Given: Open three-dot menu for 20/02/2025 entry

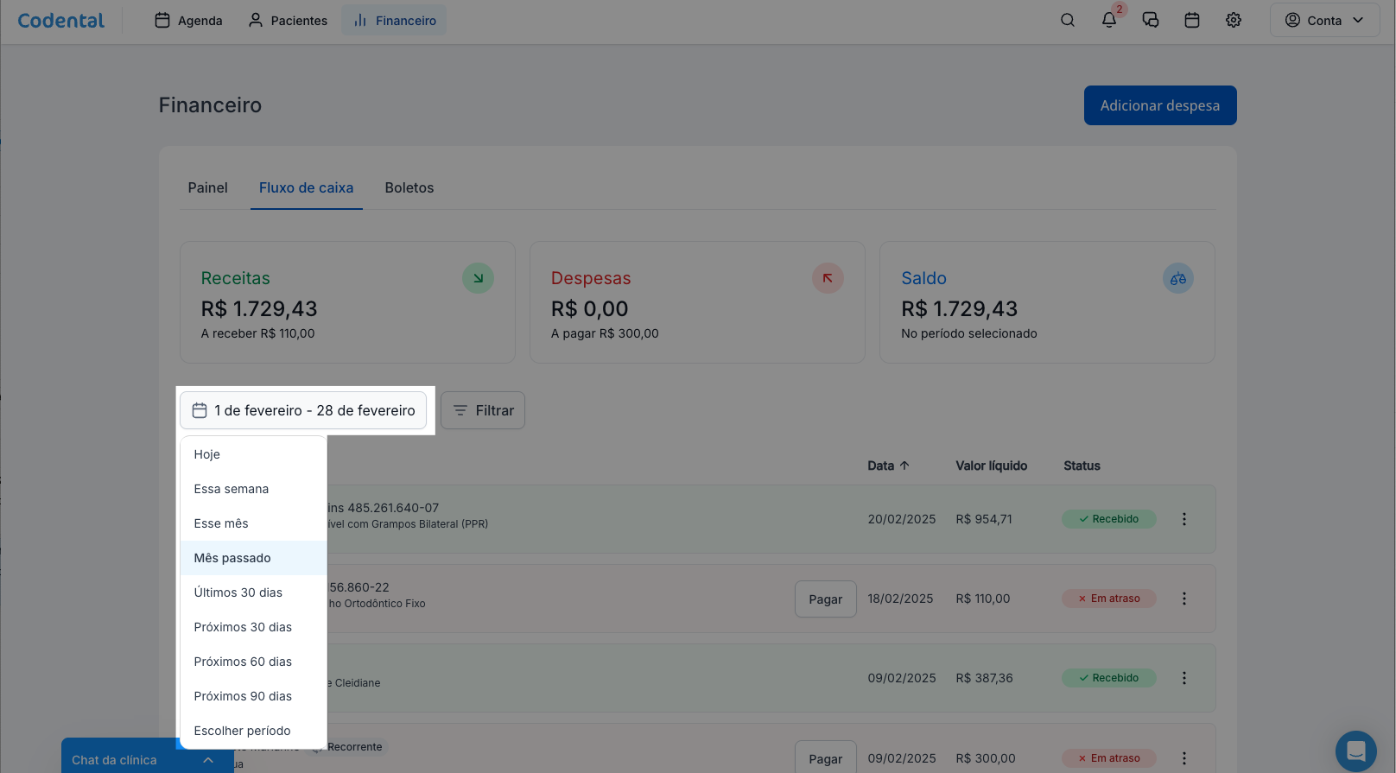Looking at the screenshot, I should [x=1184, y=519].
